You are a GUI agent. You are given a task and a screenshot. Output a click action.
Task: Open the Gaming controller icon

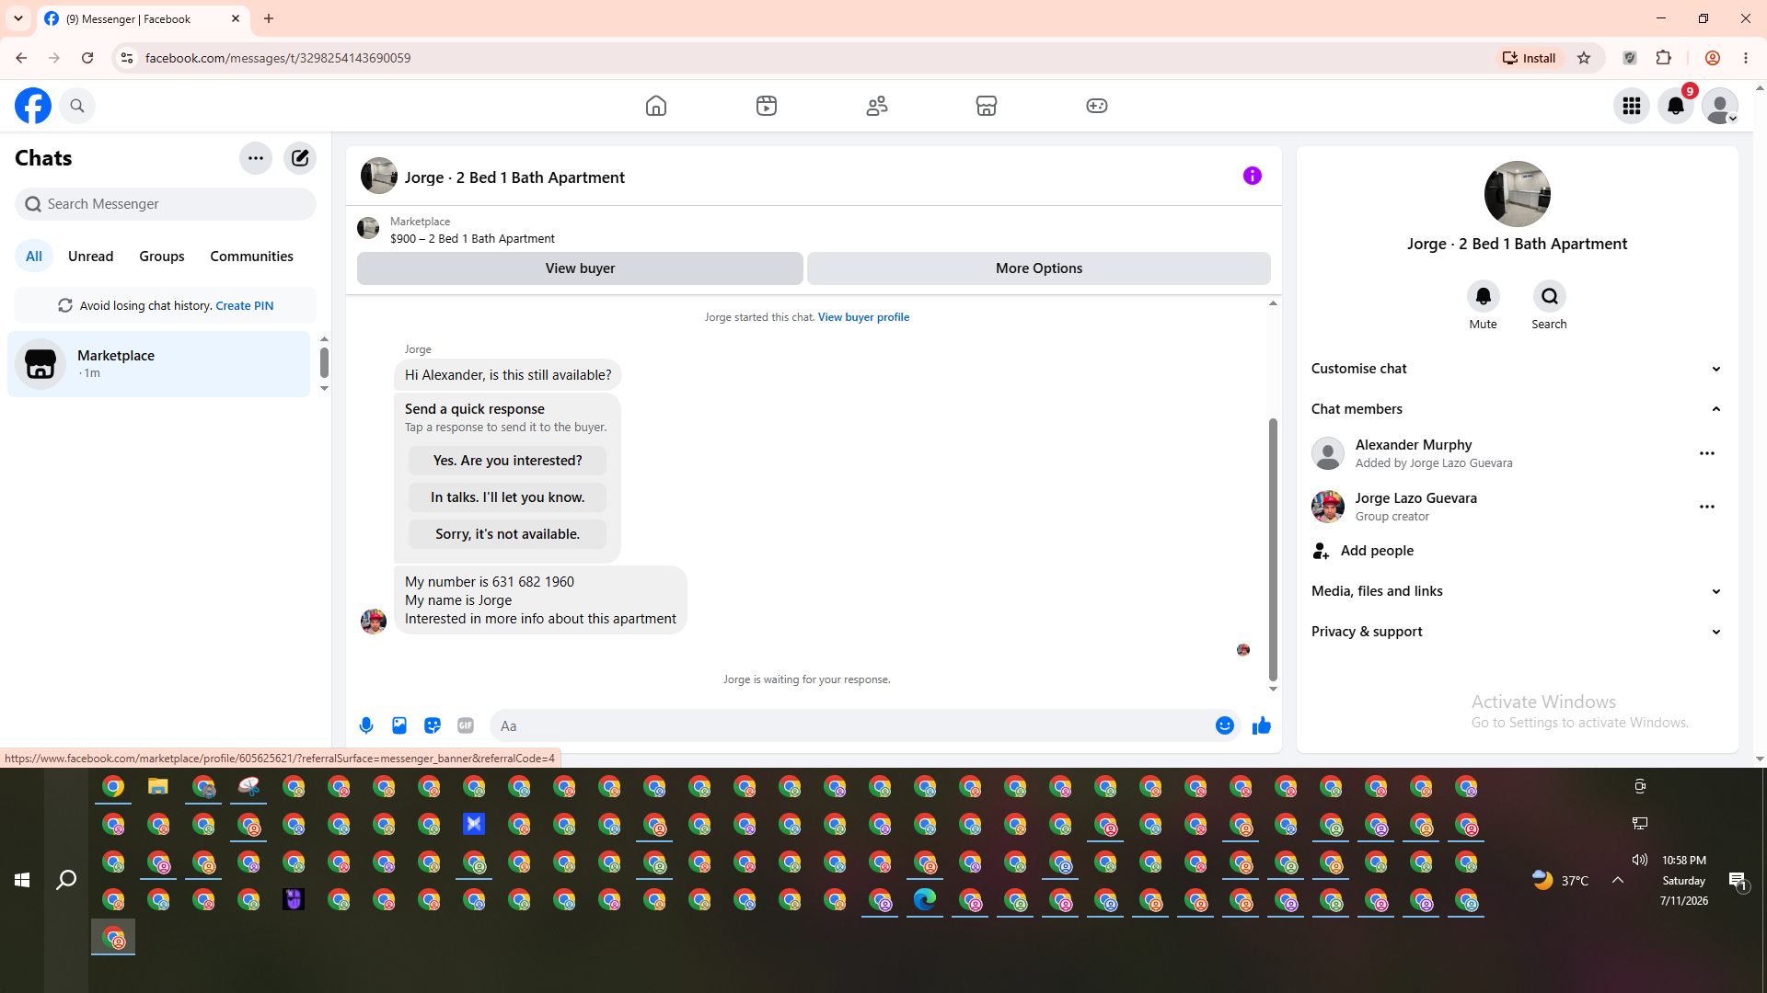point(1097,106)
